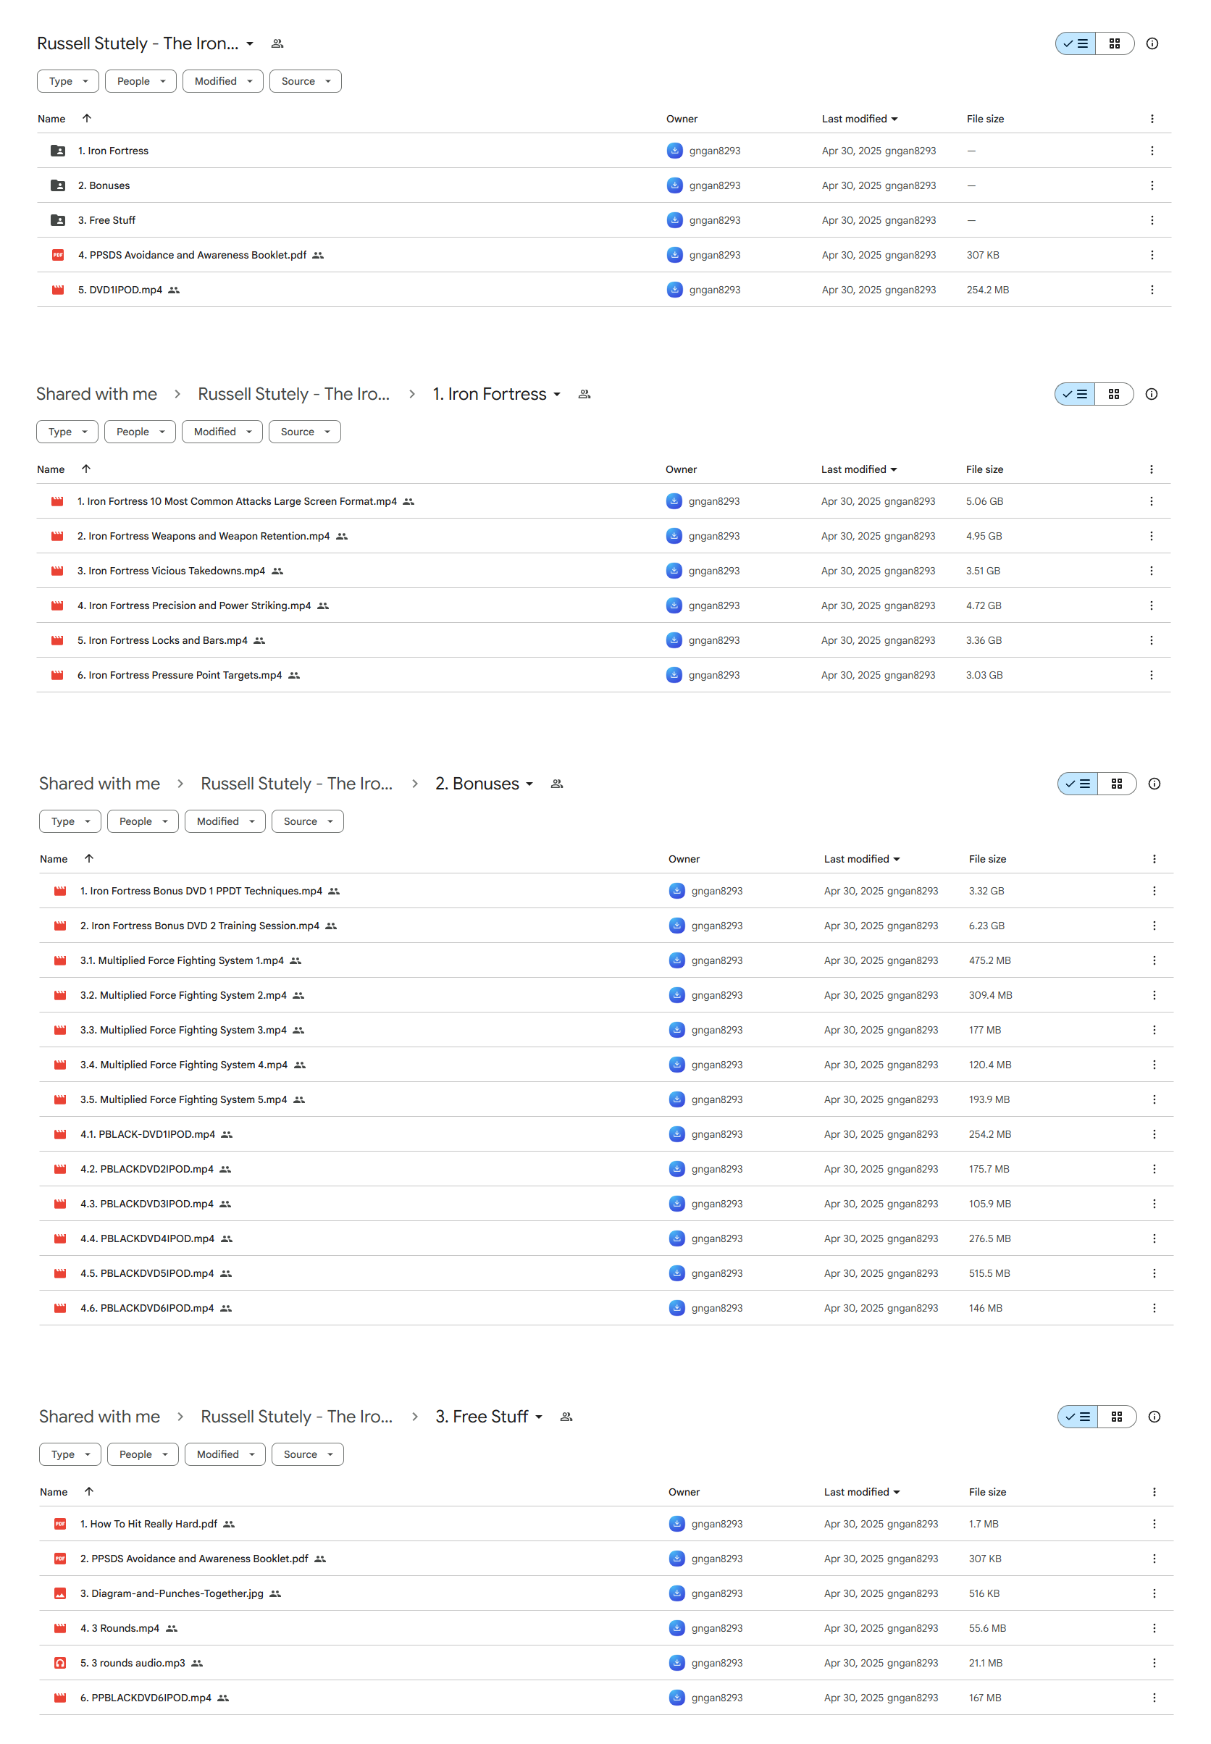
Task: Open more options for Pressure Point Targets.mp4 row
Action: coord(1151,676)
